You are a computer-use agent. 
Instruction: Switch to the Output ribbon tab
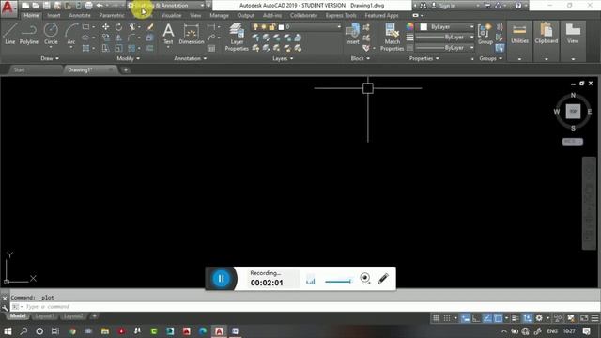tap(246, 15)
